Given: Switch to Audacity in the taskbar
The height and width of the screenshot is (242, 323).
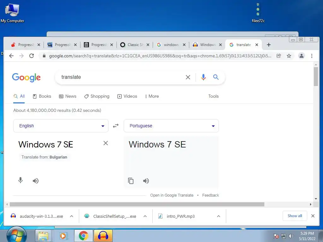Looking at the screenshot, I should (103, 236).
